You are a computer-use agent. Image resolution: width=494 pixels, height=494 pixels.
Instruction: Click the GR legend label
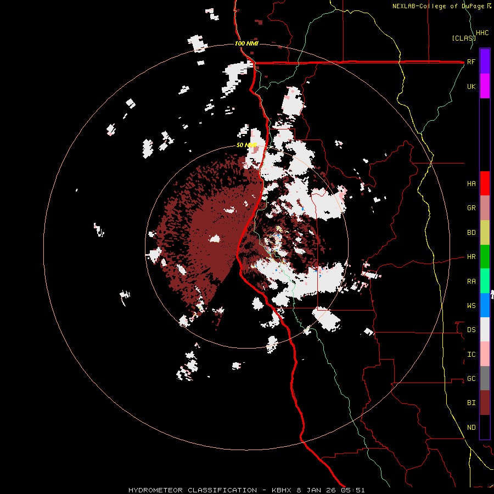(471, 208)
